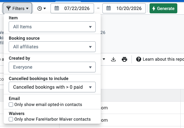Viewport: 184px width, 128px height.
Task: Edit the start date field 07/22/2026
Action: pos(72,8)
